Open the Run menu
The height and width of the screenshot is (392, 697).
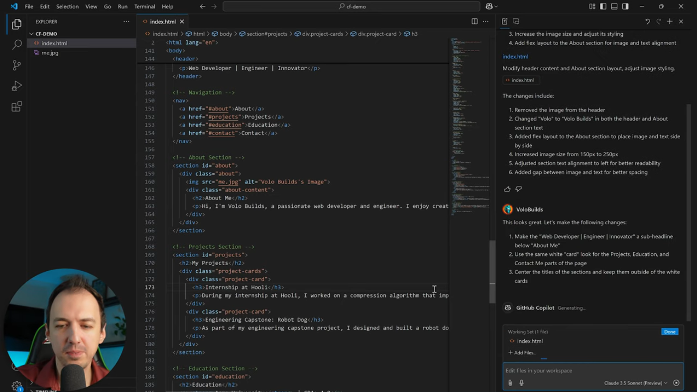tap(122, 6)
